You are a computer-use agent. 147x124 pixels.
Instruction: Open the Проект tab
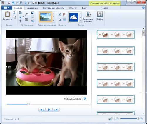[73, 8]
